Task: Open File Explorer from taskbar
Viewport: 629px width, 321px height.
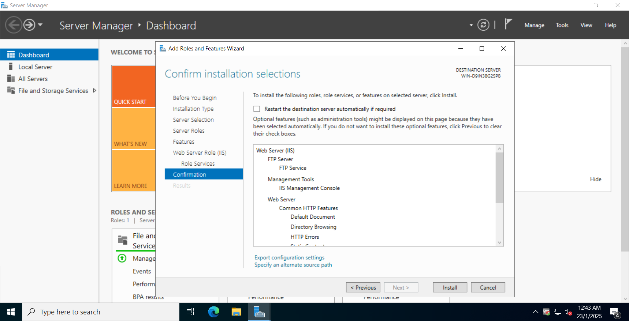Action: 237,312
